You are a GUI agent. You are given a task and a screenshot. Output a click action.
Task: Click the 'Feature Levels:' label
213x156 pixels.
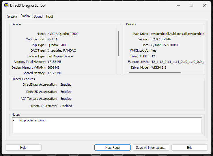pos(139,62)
